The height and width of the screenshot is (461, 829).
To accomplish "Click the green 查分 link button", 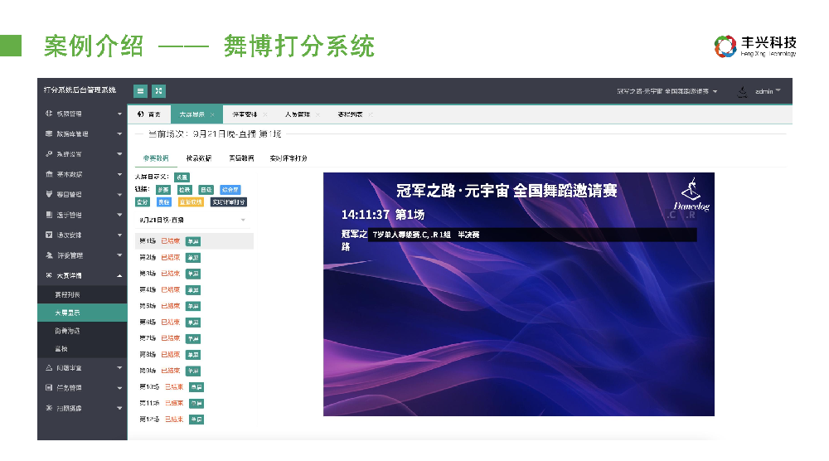I will [143, 202].
